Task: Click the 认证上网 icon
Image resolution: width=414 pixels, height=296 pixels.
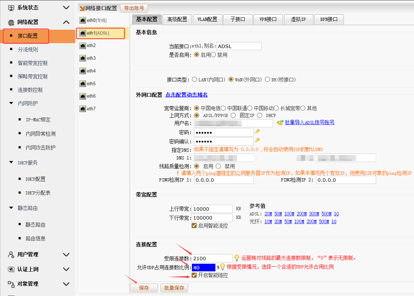Action: (x=11, y=269)
